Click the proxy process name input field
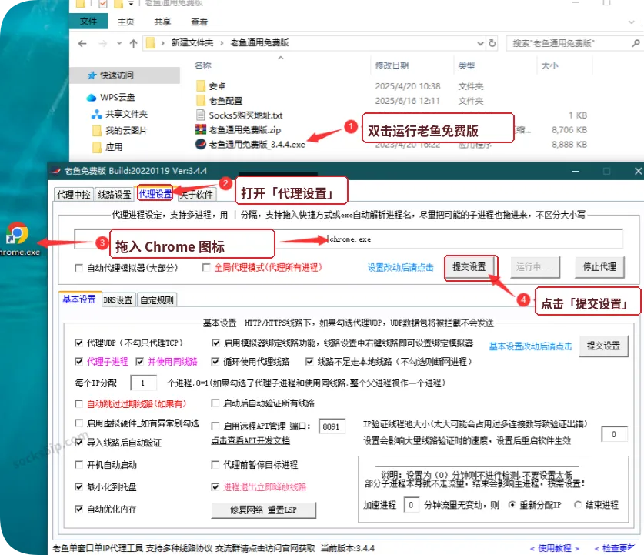644x555 pixels. pos(349,239)
